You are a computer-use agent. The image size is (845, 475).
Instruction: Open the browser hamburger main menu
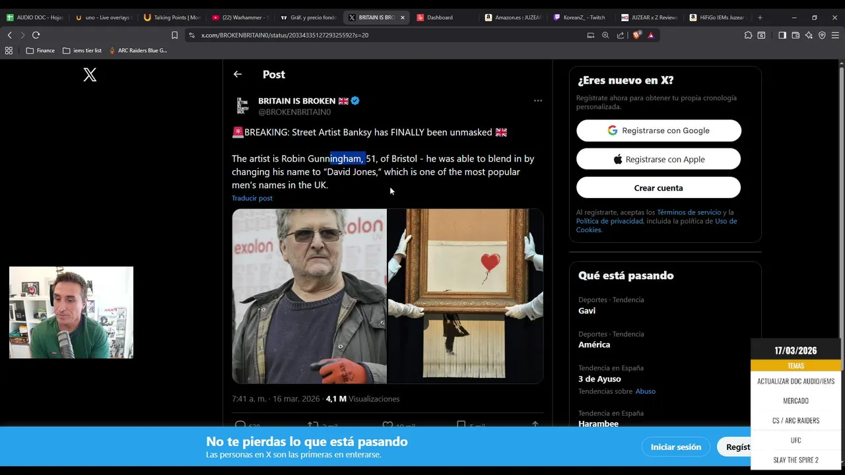836,35
